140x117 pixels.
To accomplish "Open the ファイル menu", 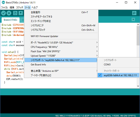I will click(4, 8).
